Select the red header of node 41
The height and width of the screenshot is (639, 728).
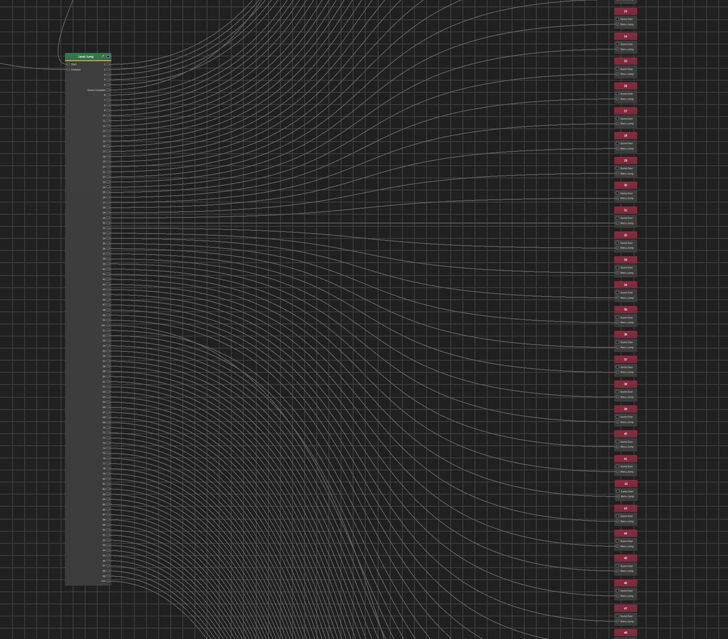click(x=625, y=458)
